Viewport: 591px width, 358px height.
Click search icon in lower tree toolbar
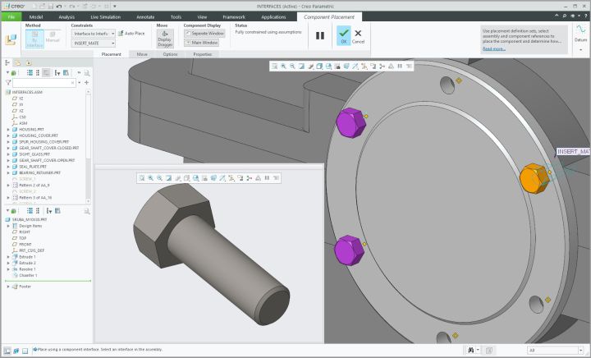(x=87, y=211)
